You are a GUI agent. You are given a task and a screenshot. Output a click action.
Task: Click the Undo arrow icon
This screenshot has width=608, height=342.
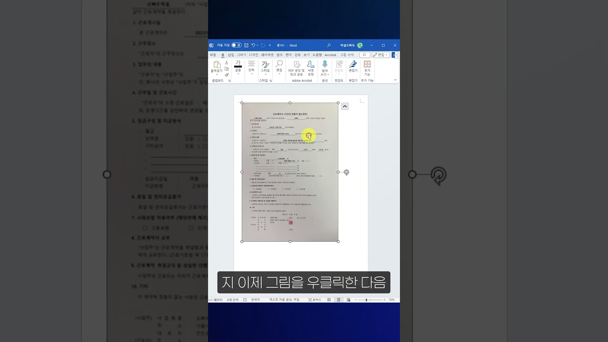(253, 45)
